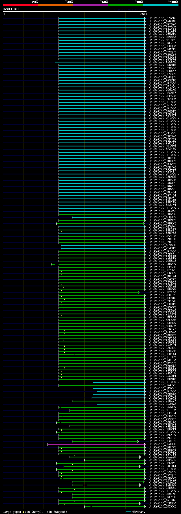Click the purple ~60% identity legend segment
The height and width of the screenshot is (514, 181).
(90, 5)
